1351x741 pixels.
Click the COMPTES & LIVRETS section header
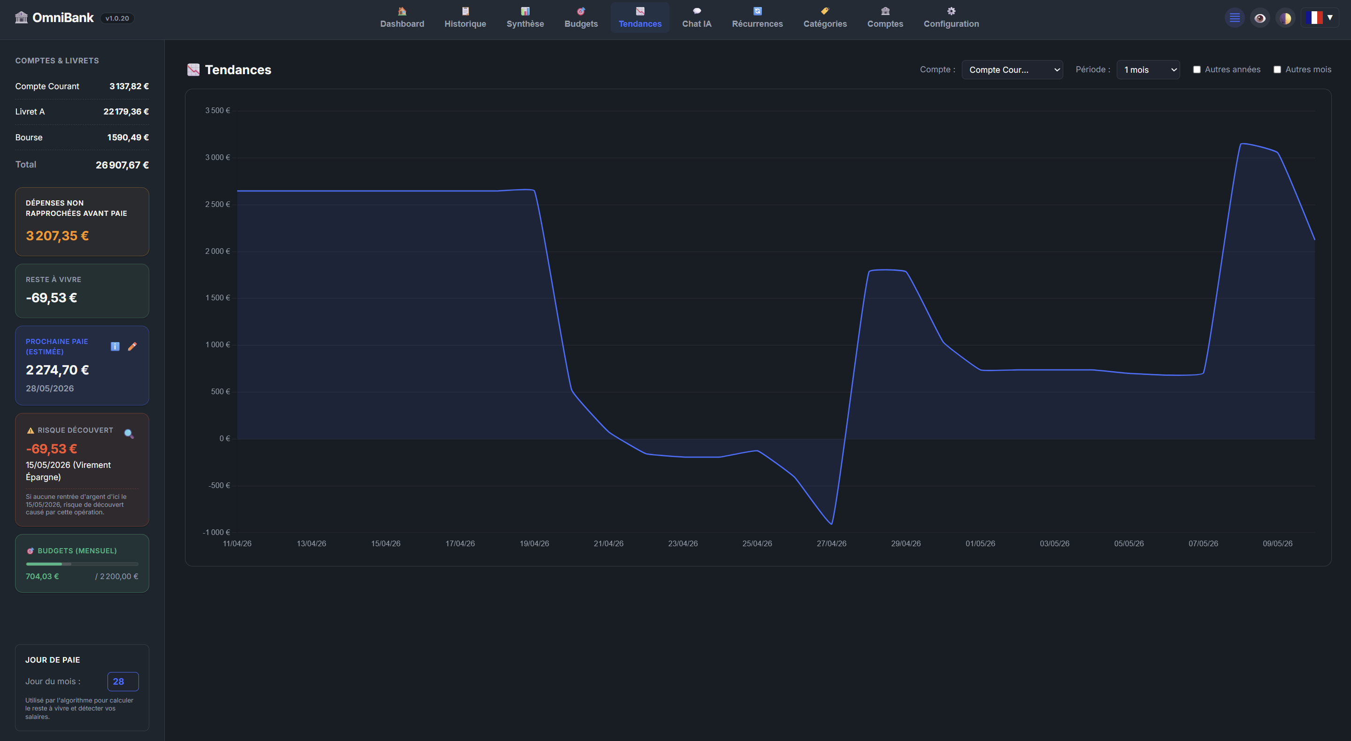coord(57,61)
